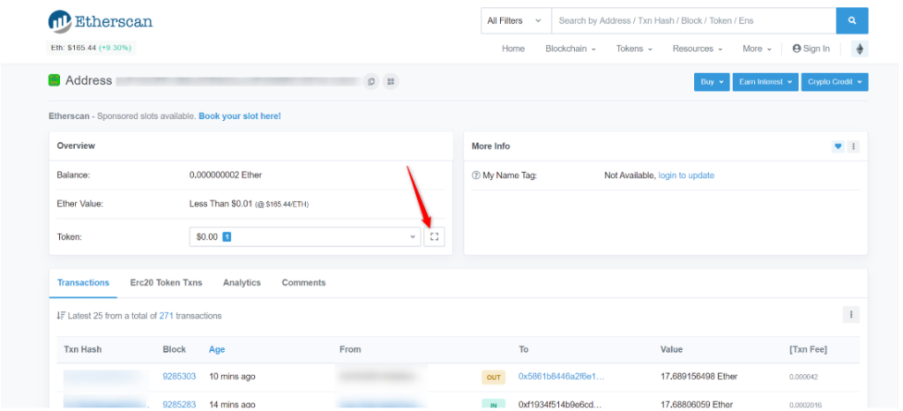Image resolution: width=903 pixels, height=411 pixels.
Task: Open block 9285303
Action: tap(179, 377)
